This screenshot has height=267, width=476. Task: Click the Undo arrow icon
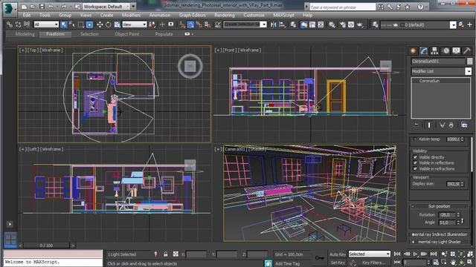click(51, 7)
